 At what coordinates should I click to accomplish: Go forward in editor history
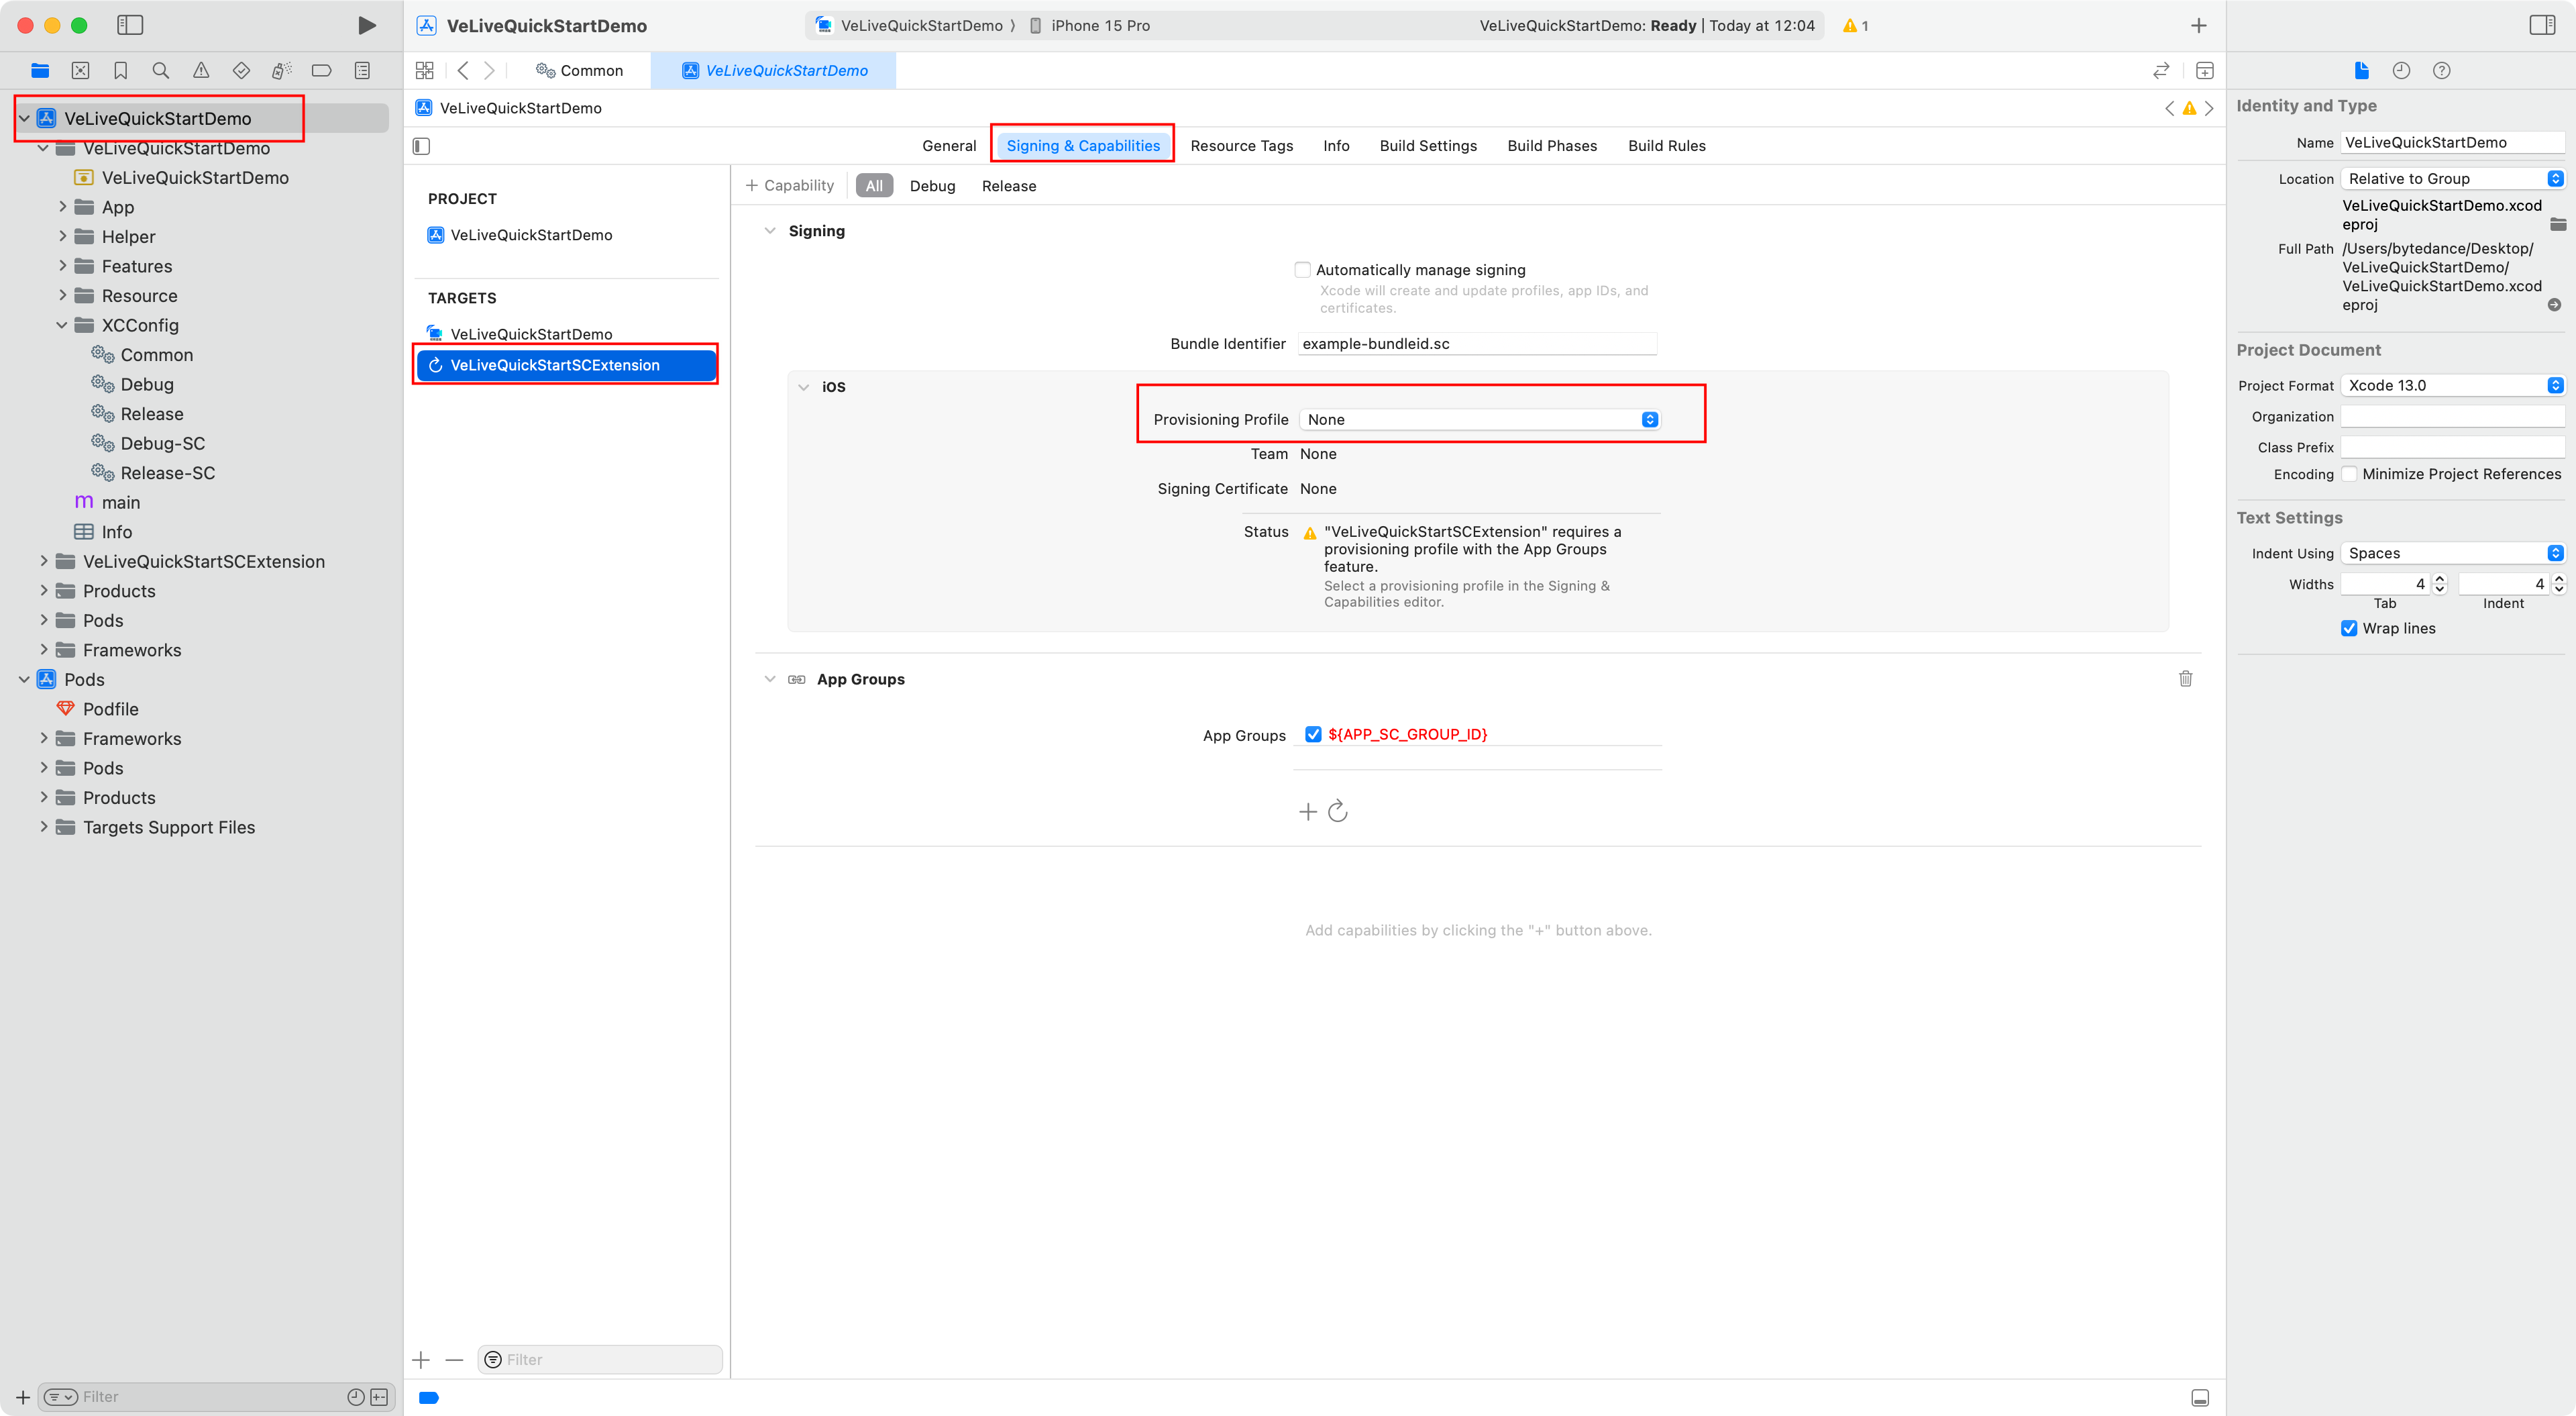point(489,70)
